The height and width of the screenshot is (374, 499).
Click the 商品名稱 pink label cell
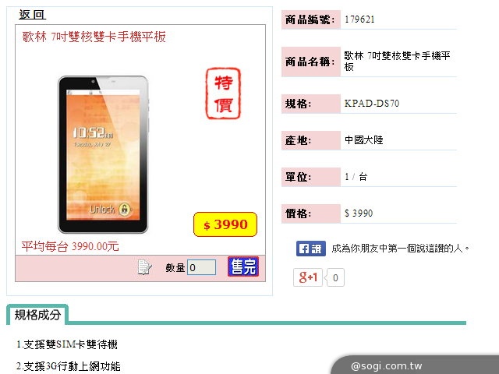[x=311, y=62]
